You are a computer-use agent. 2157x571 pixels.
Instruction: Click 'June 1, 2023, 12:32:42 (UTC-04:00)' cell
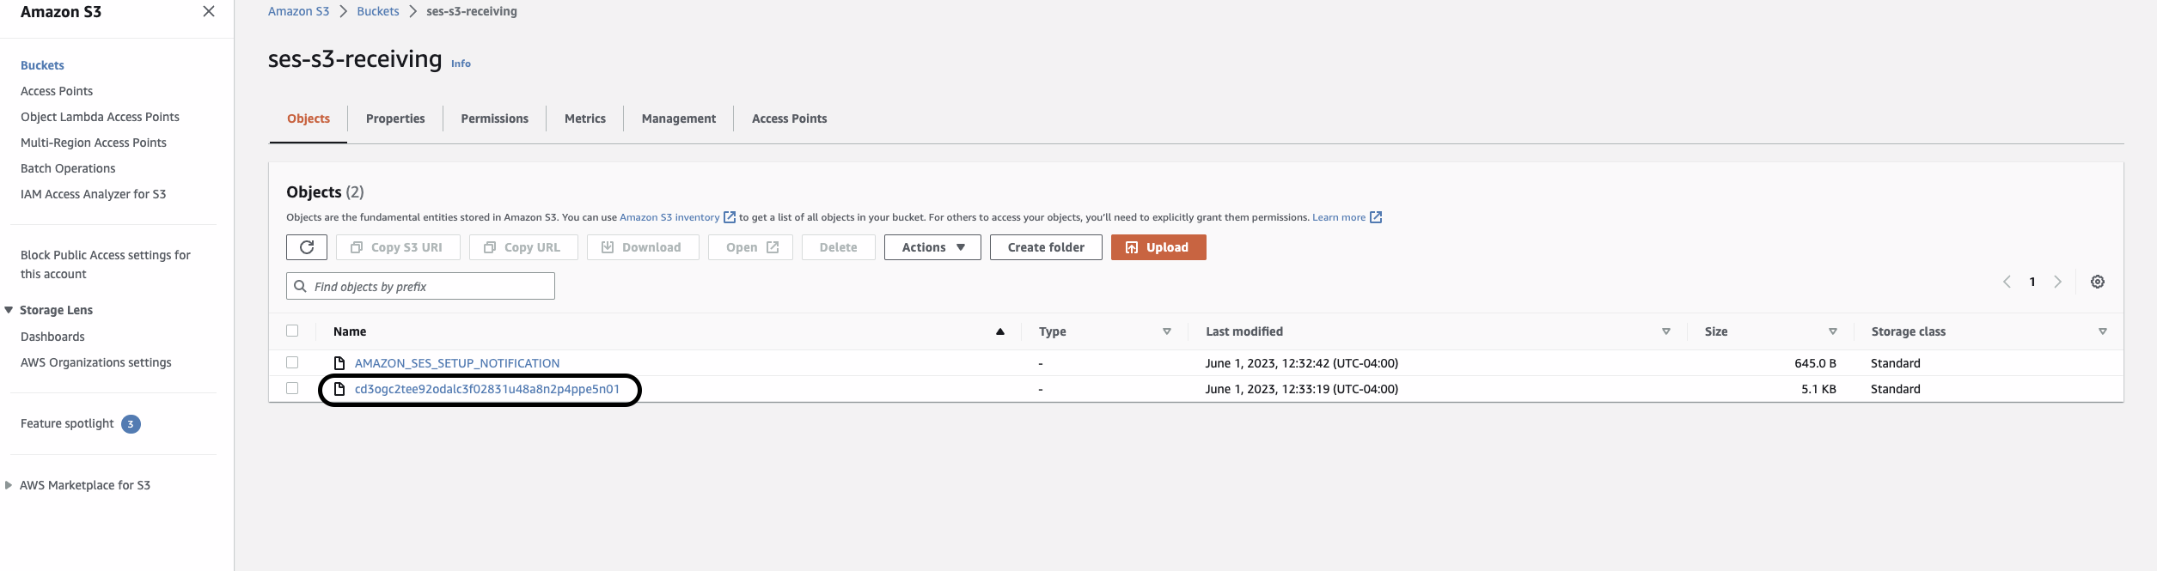[x=1302, y=363]
